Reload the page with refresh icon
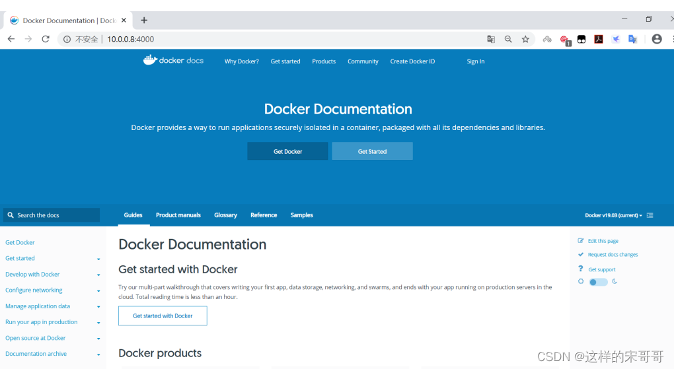The width and height of the screenshot is (674, 369). 46,39
